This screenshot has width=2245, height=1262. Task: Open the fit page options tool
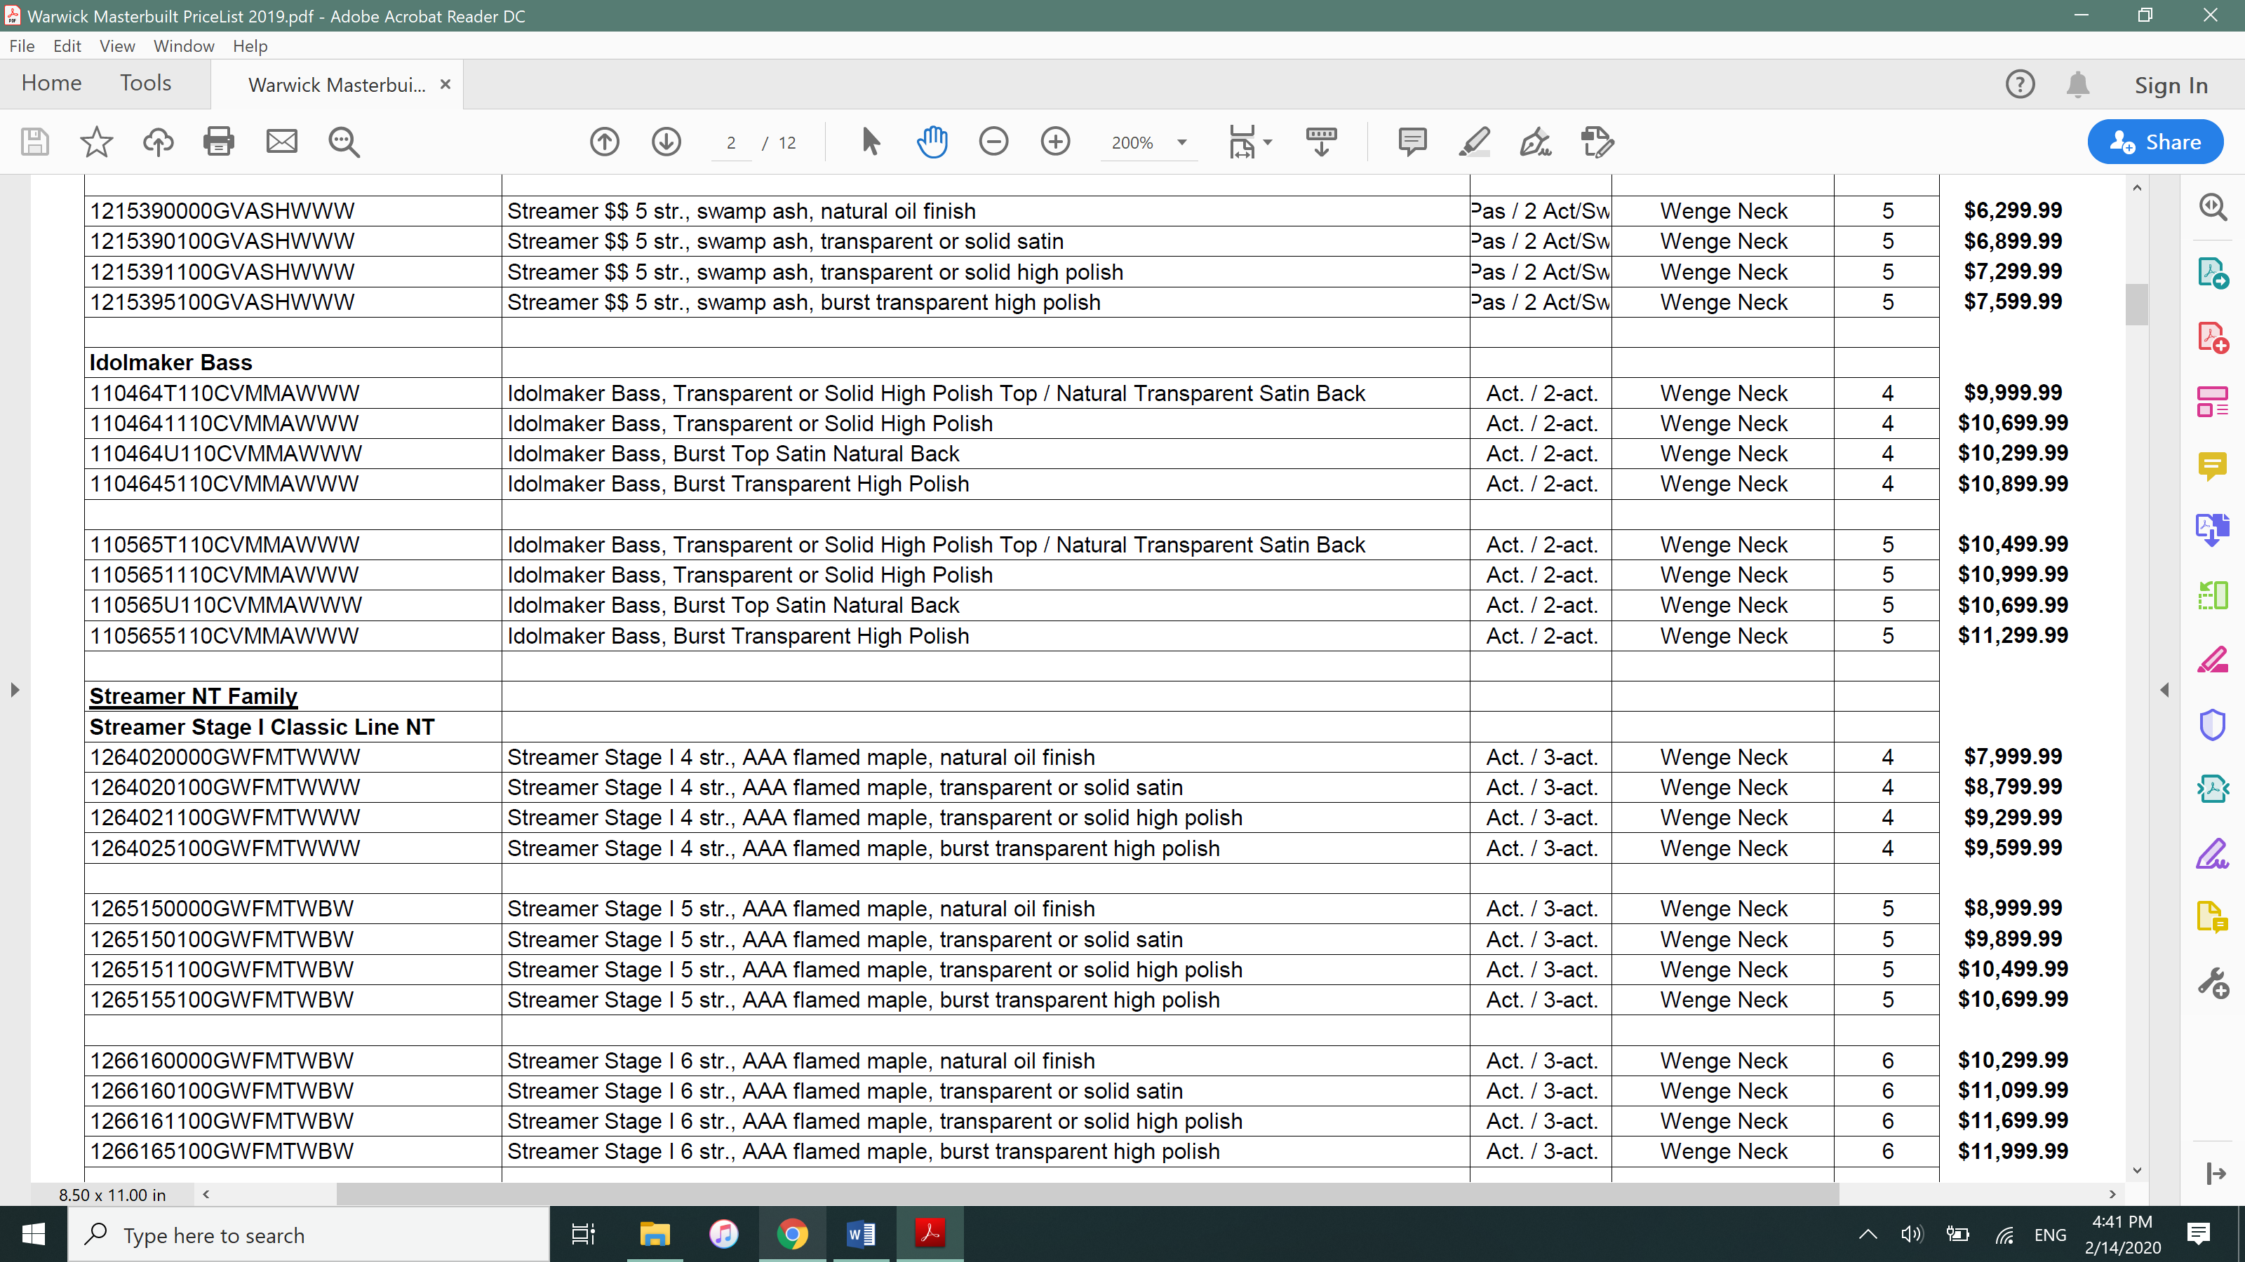pyautogui.click(x=1242, y=141)
